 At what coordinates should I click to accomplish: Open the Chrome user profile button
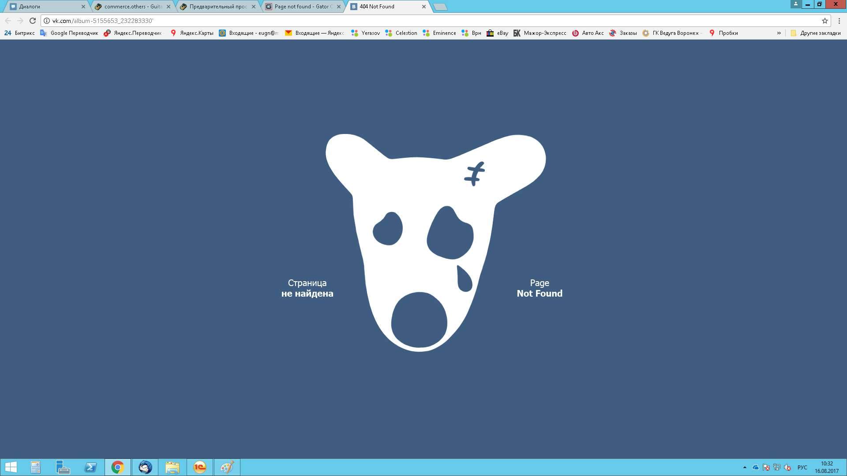coord(795,4)
